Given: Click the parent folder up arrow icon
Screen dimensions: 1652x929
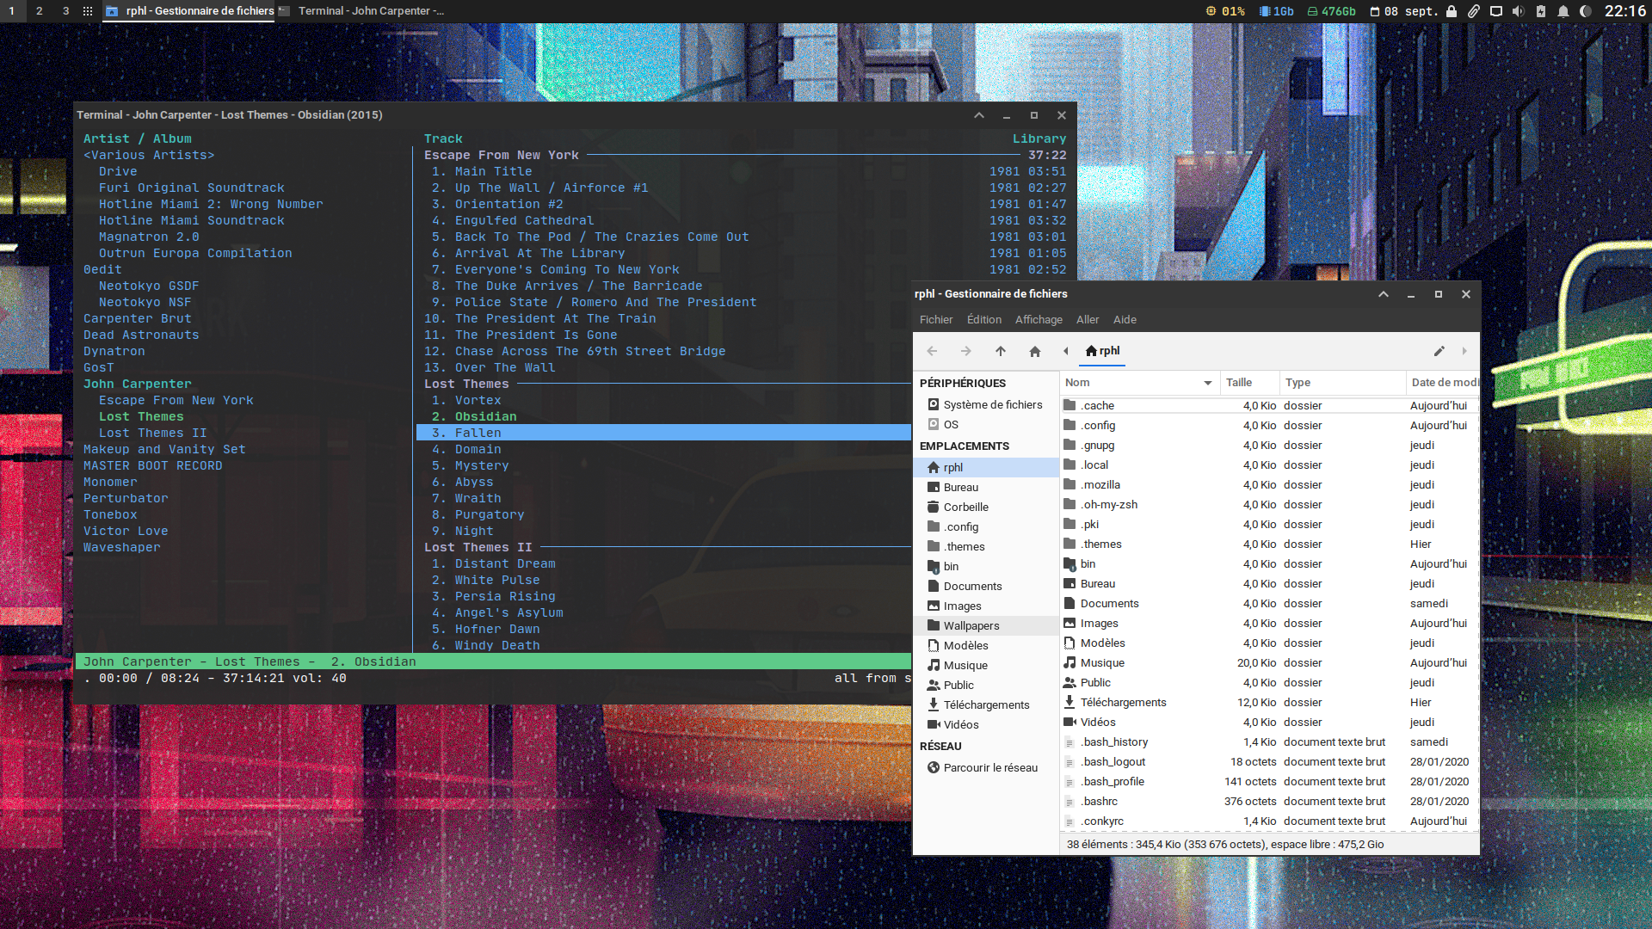Looking at the screenshot, I should point(1000,350).
